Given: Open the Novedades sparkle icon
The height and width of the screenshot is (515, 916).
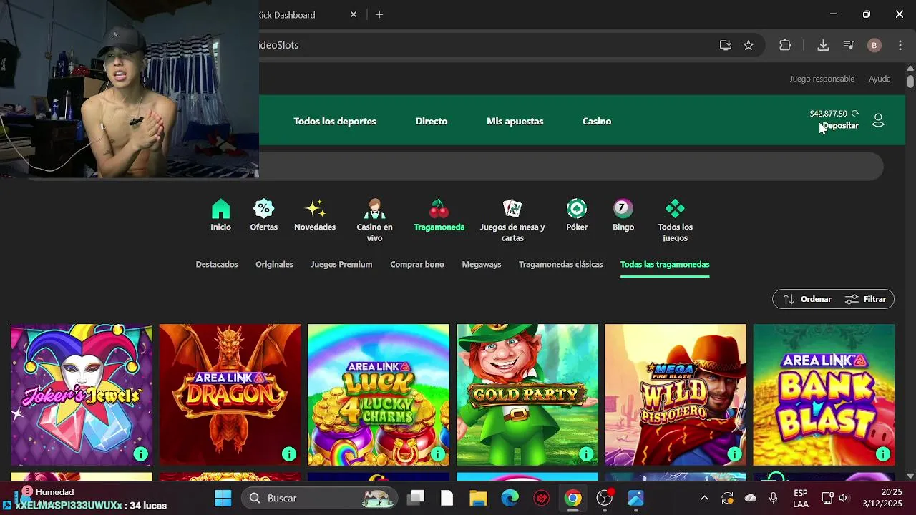Looking at the screenshot, I should pyautogui.click(x=315, y=209).
